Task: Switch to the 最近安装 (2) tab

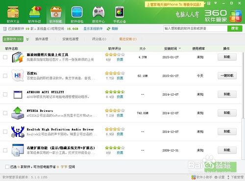Action: 128,39
